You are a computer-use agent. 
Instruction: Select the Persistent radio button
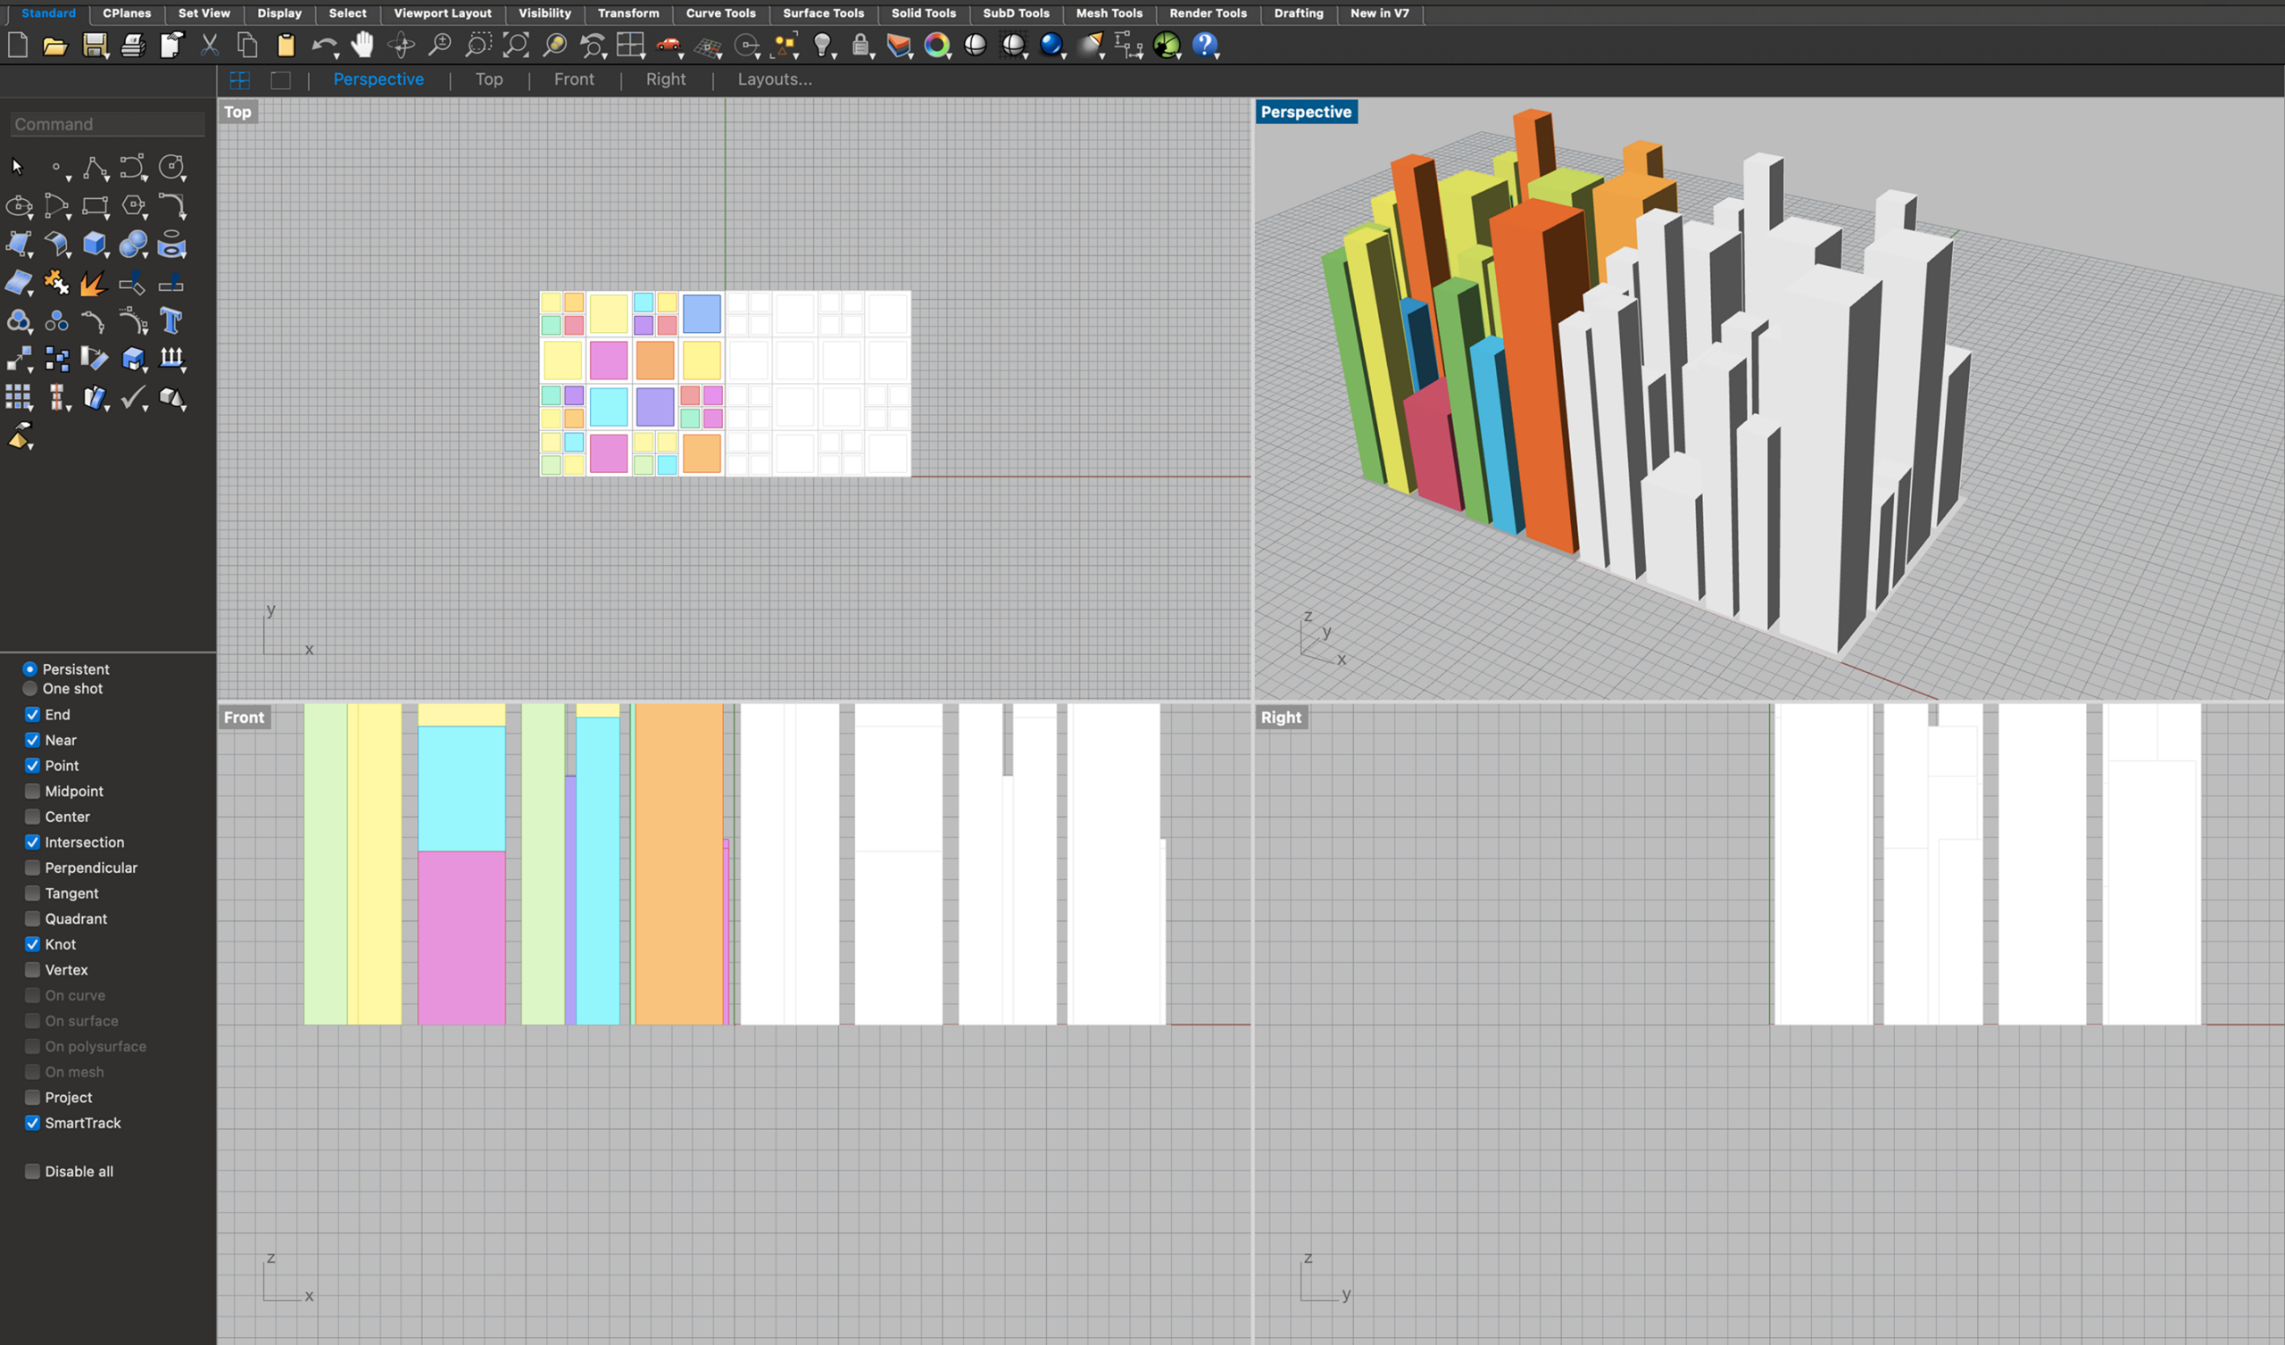(30, 668)
